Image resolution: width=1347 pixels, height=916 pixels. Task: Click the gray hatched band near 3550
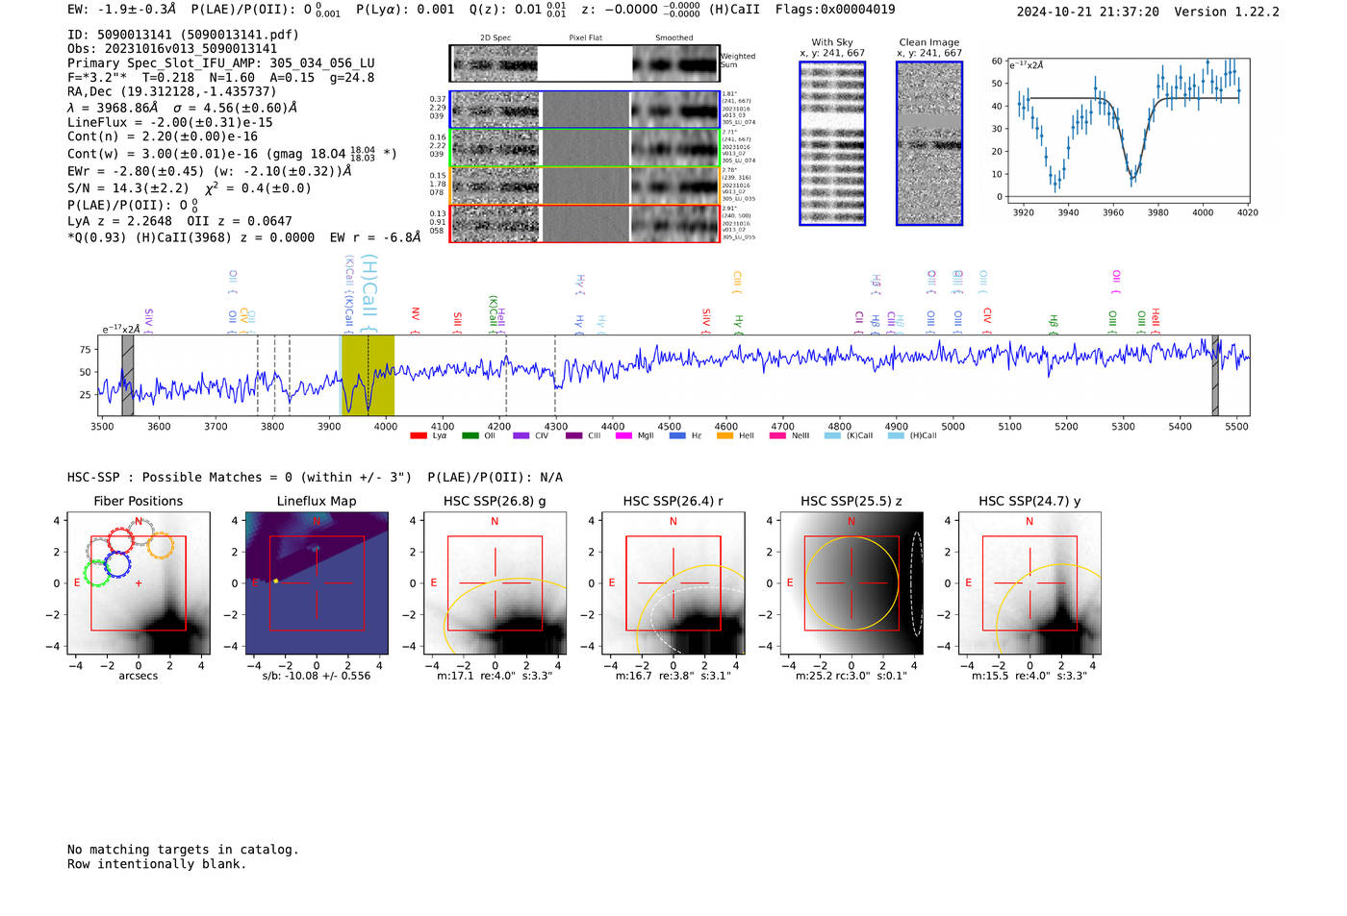tap(127, 375)
